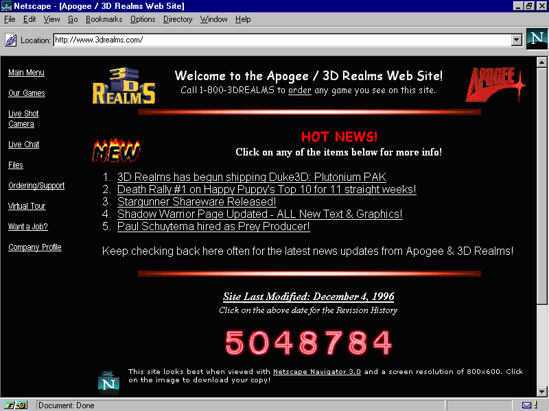Screen dimensions: 549x411
Task: Click the Netscape N throbber icon
Action: coord(536,39)
